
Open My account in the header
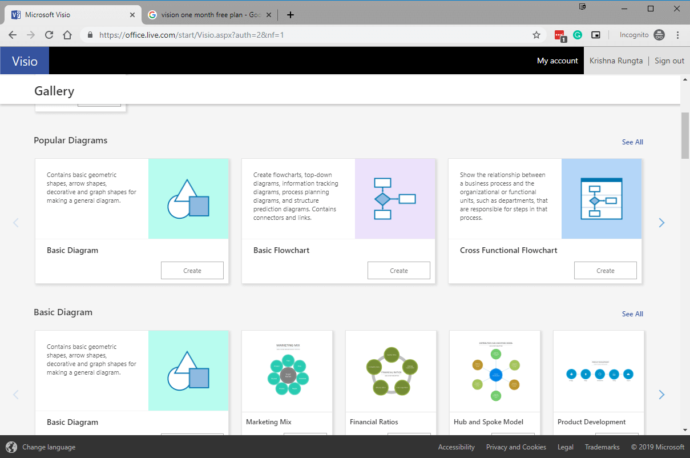[557, 61]
